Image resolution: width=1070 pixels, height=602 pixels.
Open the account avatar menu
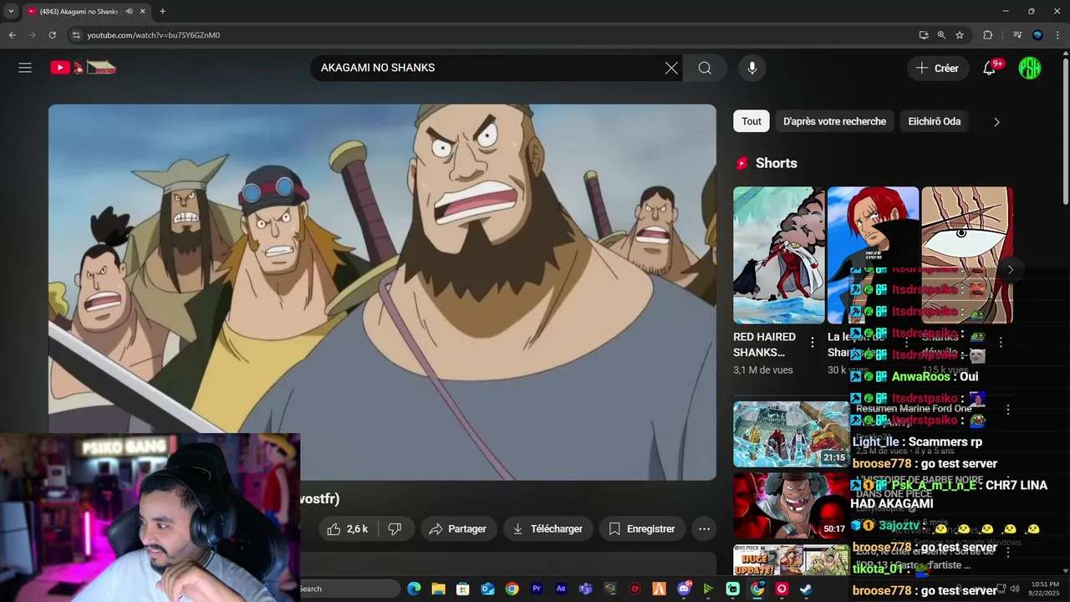tap(1030, 68)
